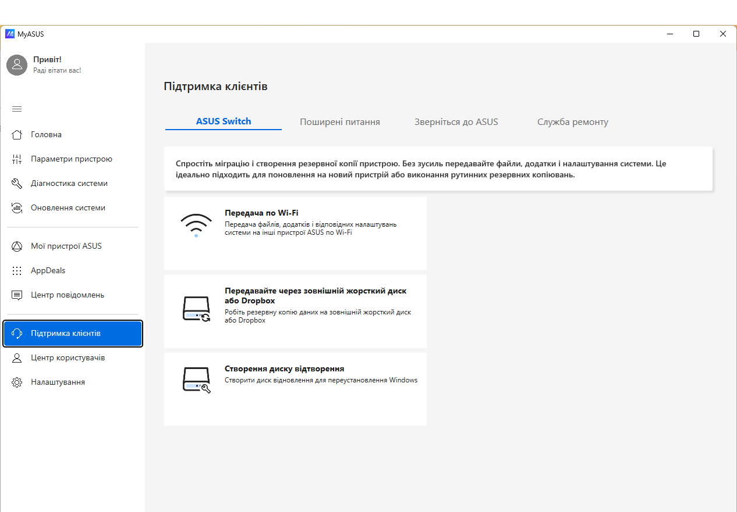The image size is (737, 512).
Task: Click the Підтримка клієнтів page heading
Action: (216, 87)
